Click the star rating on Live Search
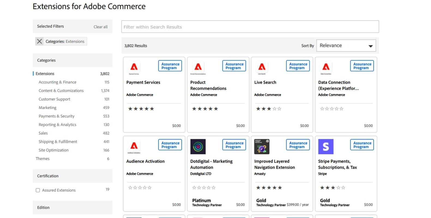Viewport: 431px width, 218px height. [269, 109]
